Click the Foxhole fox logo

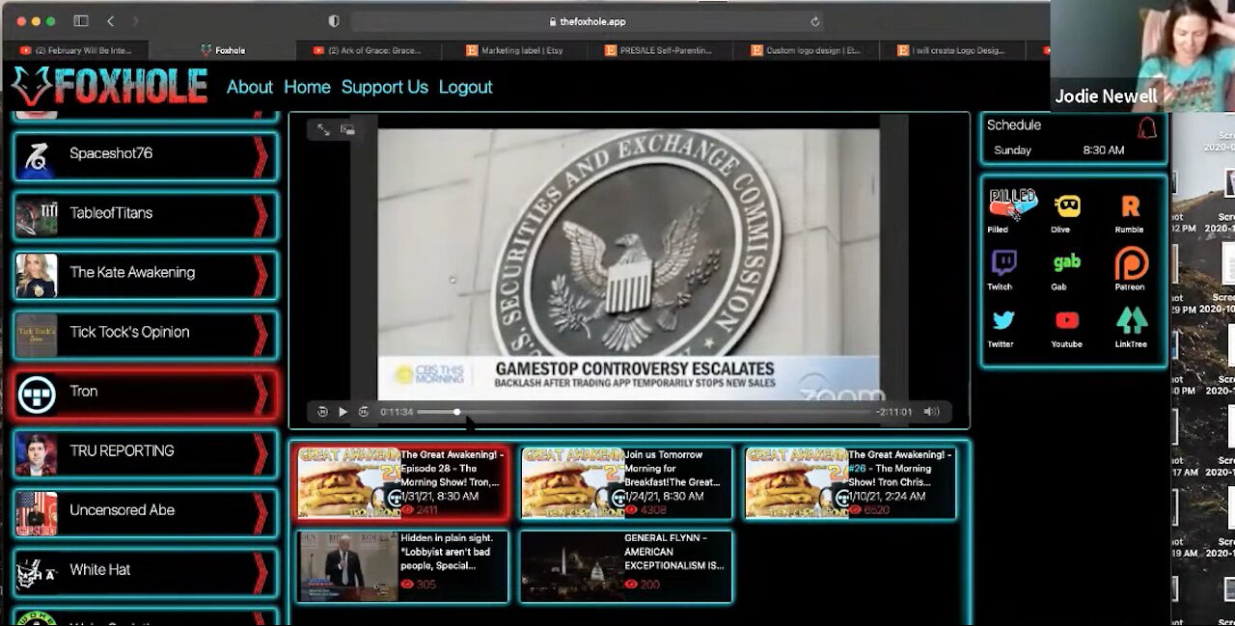tap(31, 86)
